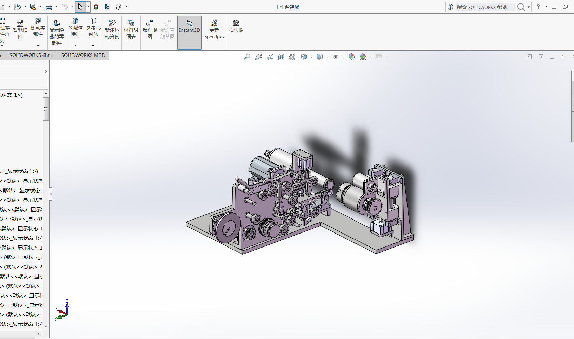Click Zoom to Fit magnifier icon
The image size is (574, 339).
pos(247,57)
